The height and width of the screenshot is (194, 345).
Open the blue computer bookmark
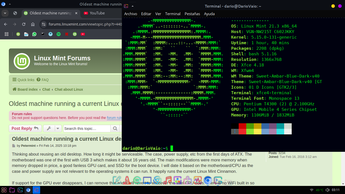coord(51,34)
